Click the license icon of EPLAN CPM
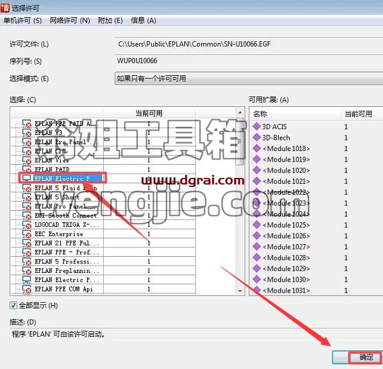383x369 pixels. point(27,151)
